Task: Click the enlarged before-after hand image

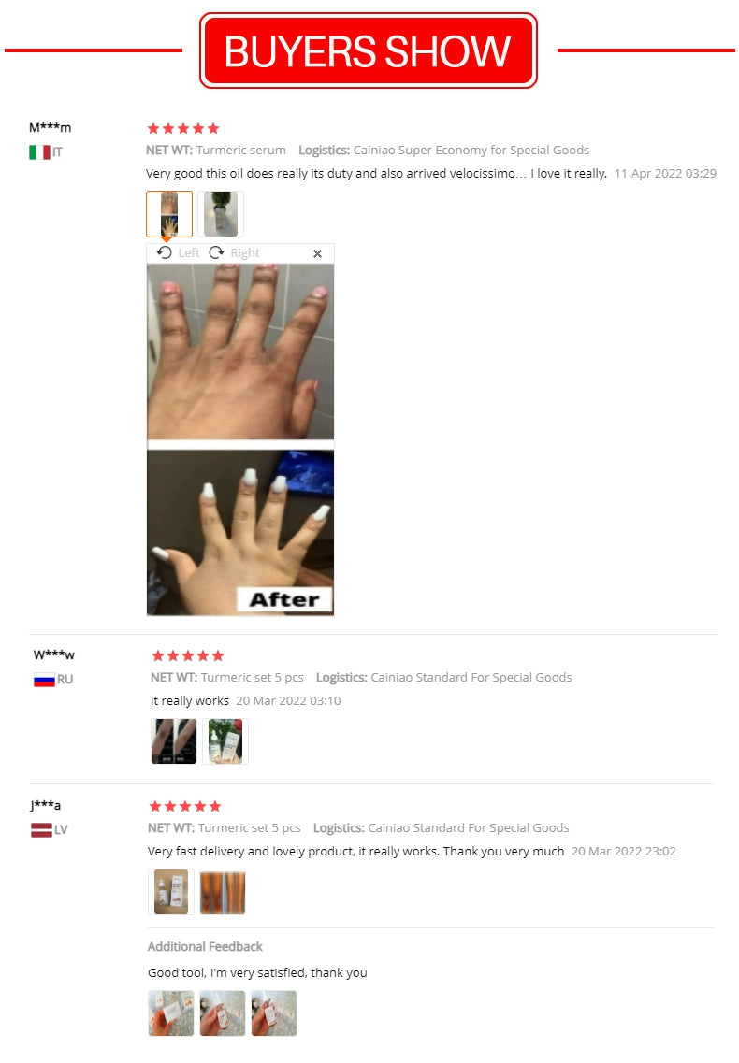Action: 240,439
